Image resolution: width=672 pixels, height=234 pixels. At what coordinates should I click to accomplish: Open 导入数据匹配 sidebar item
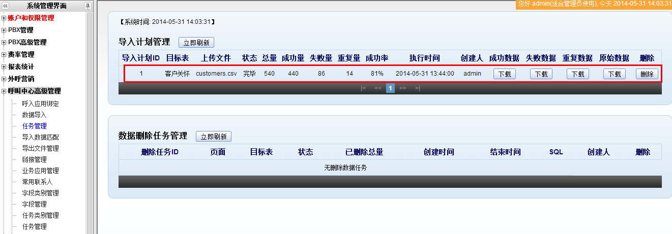click(40, 137)
